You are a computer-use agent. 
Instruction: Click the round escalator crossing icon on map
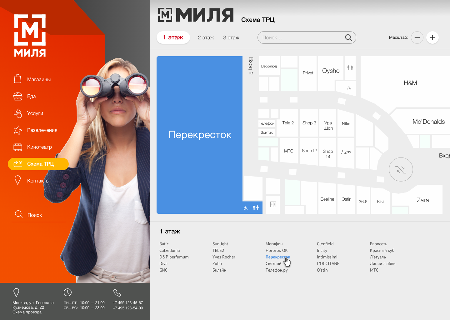401,169
